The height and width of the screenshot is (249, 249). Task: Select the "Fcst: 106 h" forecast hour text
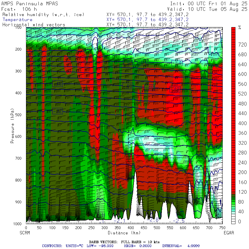[x=19, y=9]
